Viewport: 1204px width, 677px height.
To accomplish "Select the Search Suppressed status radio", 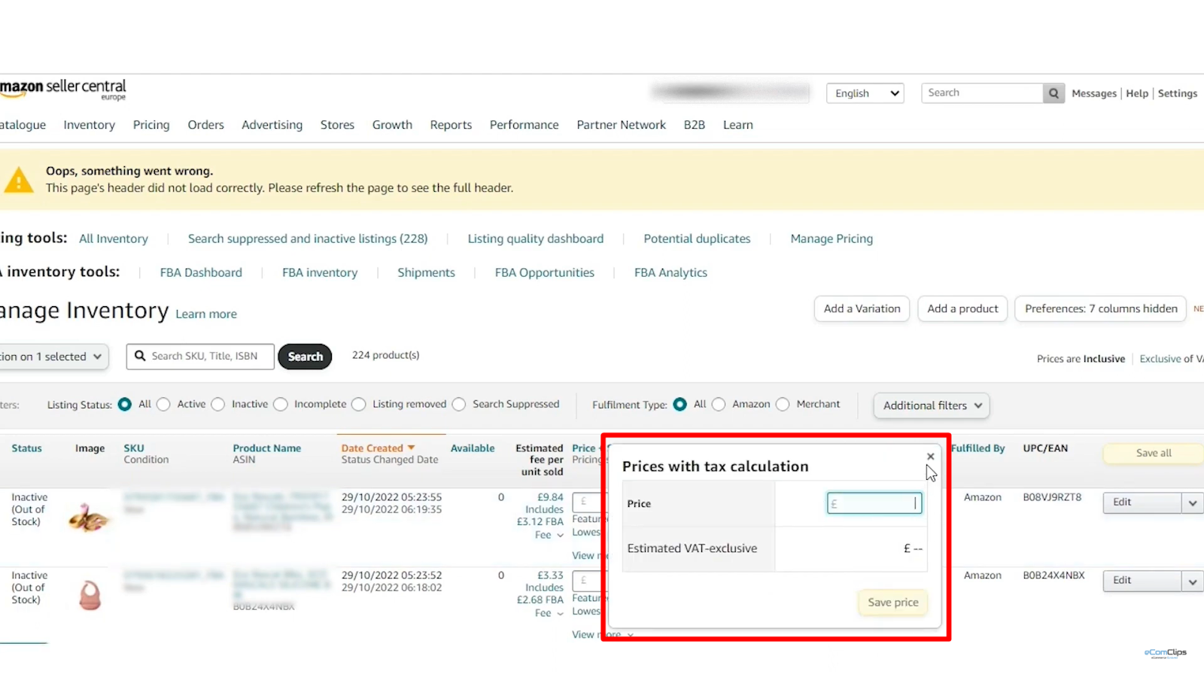I will tap(459, 405).
